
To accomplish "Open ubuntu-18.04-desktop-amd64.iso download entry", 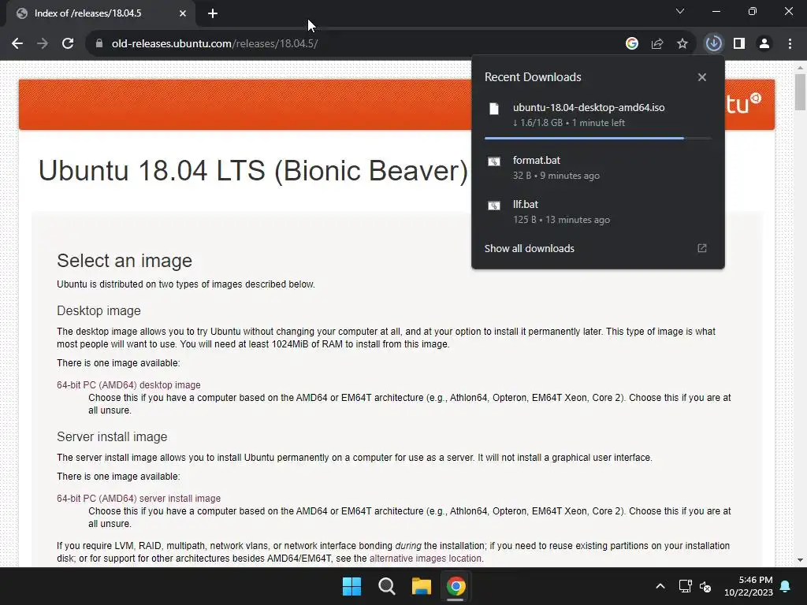I will (598, 115).
